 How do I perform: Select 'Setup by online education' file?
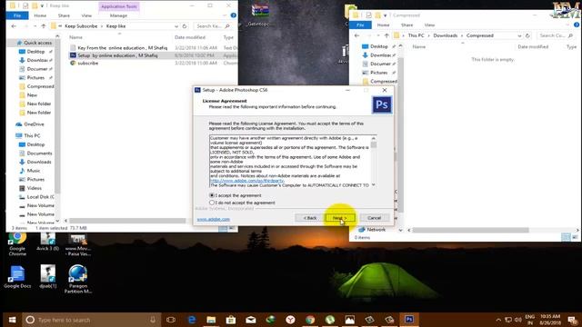pyautogui.click(x=117, y=55)
